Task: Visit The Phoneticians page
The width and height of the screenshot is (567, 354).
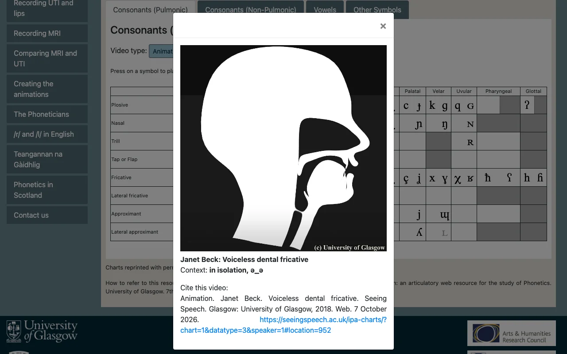Action: tap(47, 114)
